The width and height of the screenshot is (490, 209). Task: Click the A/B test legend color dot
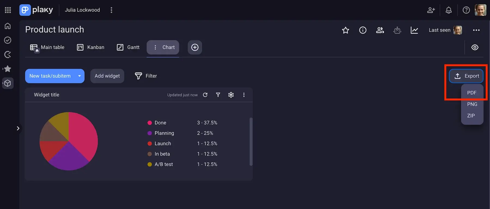149,164
